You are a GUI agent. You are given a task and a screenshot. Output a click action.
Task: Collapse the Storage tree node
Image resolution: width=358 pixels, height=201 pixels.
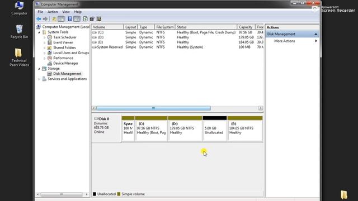39,69
